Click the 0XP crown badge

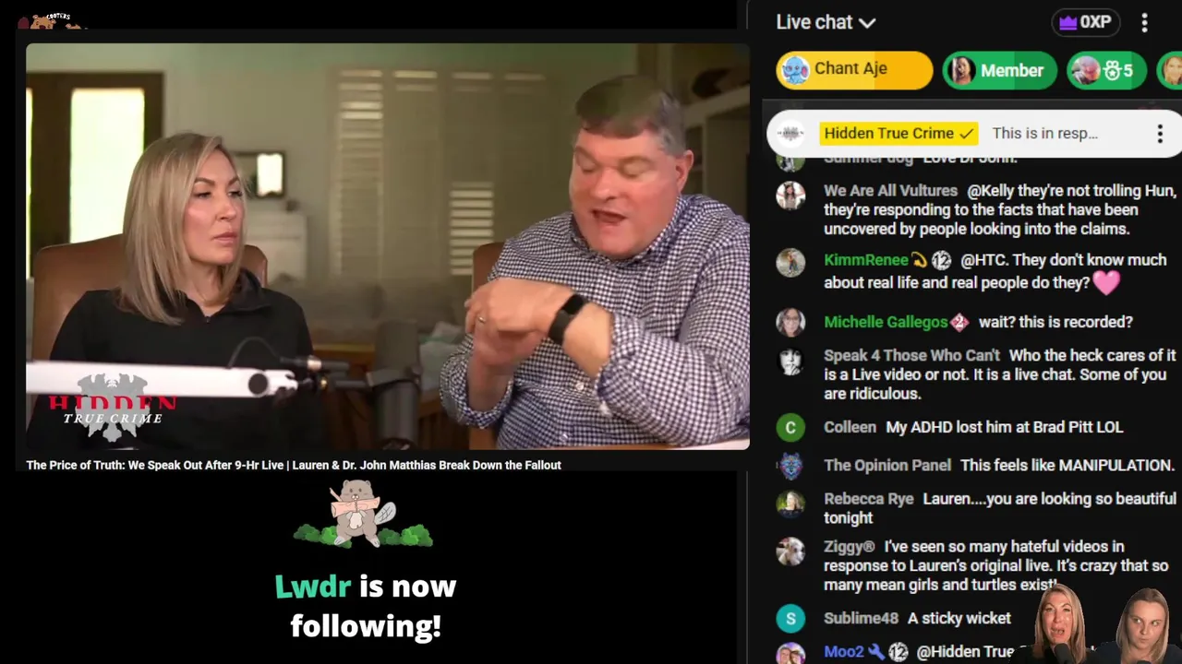(x=1085, y=22)
